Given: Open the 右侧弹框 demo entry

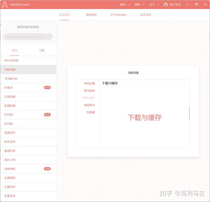Looking at the screenshot, I should pyautogui.click(x=28, y=178).
